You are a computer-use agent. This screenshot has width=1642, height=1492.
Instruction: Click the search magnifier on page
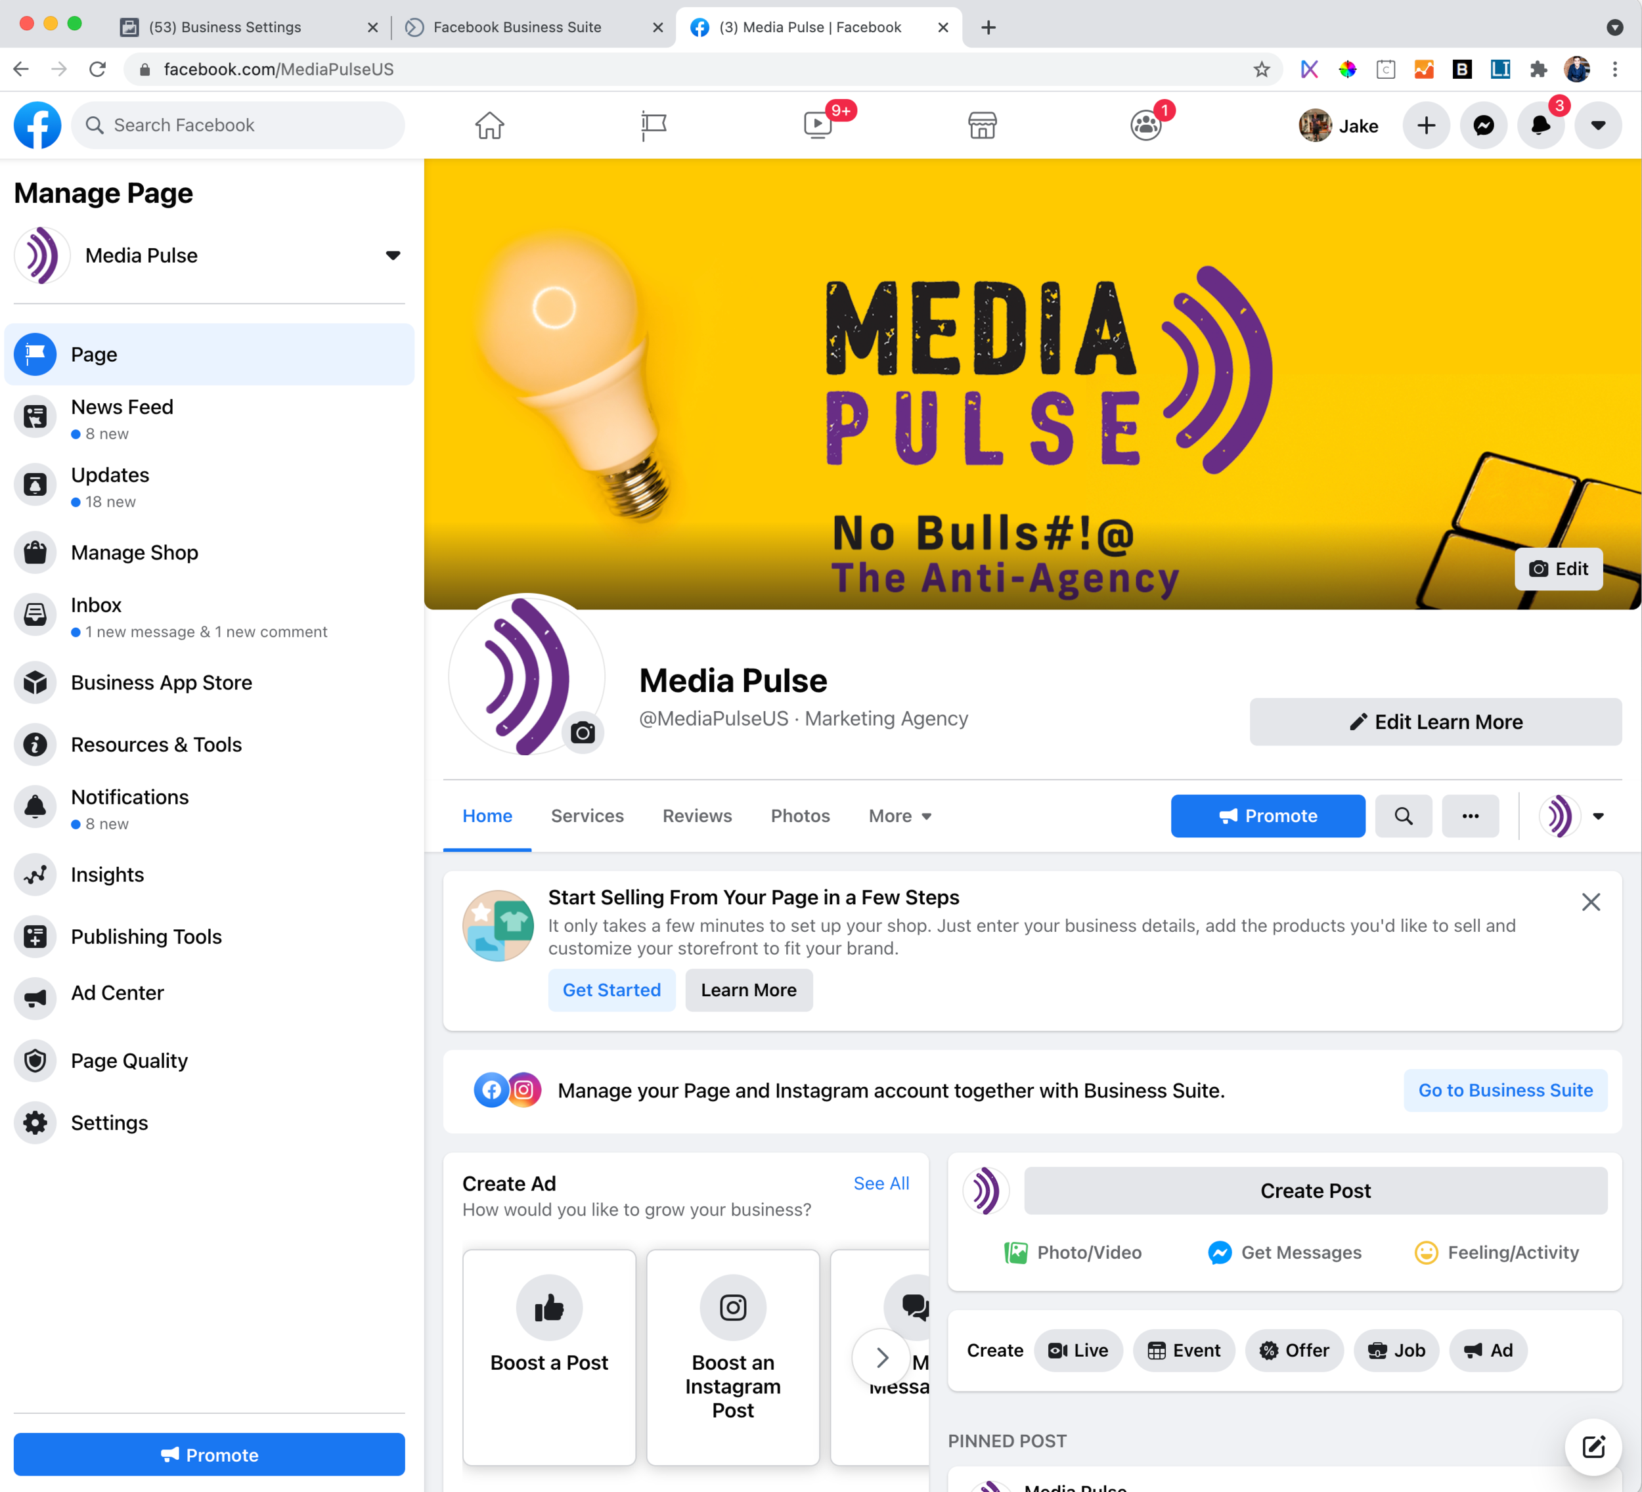(1403, 816)
